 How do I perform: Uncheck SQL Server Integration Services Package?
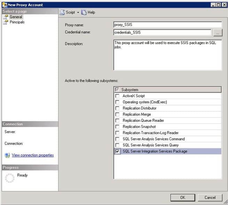coord(117,151)
